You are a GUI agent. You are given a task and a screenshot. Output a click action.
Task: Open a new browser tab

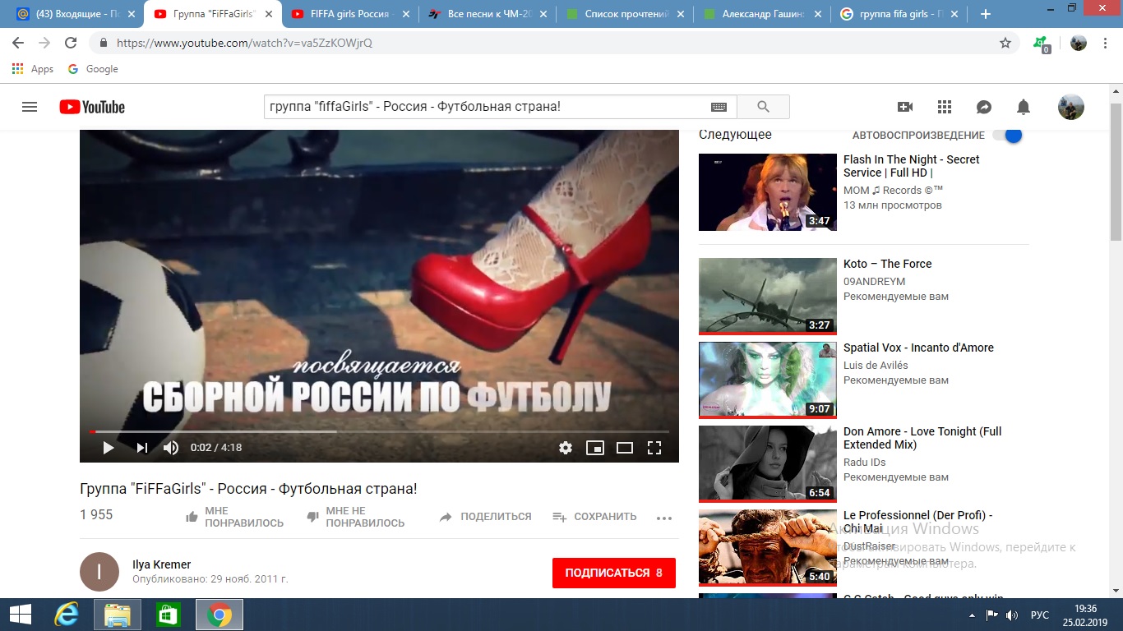coord(986,14)
